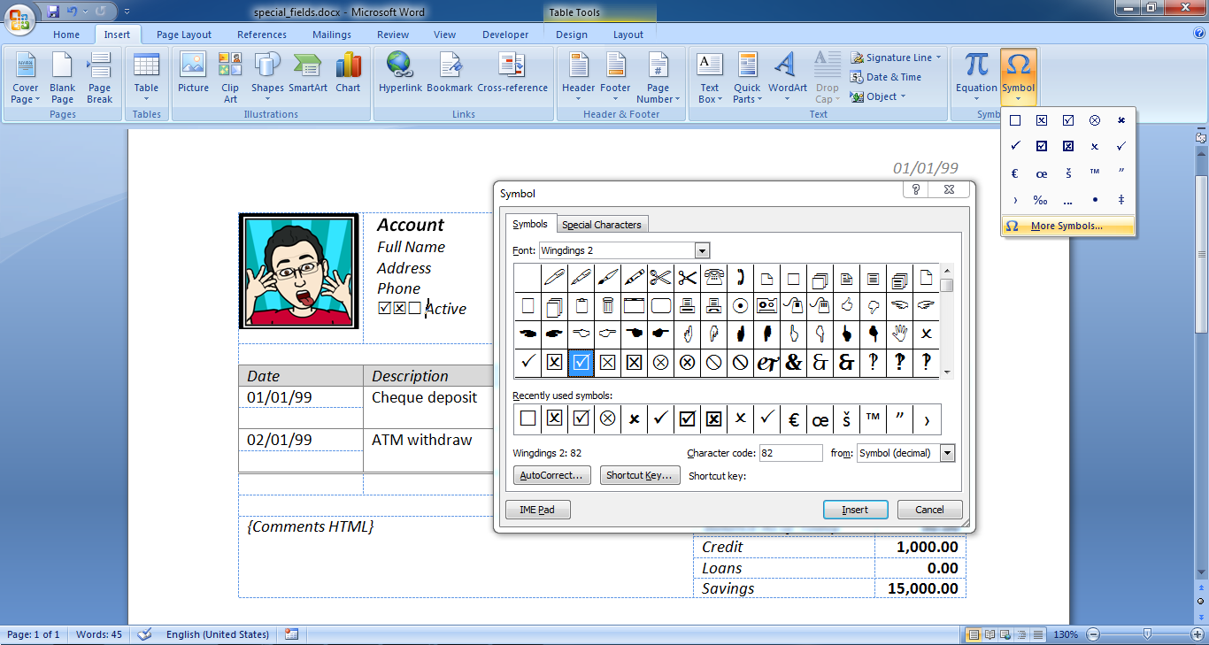Viewport: 1209px width, 645px height.
Task: Adjust the zoom slider handle
Action: pos(1148,634)
